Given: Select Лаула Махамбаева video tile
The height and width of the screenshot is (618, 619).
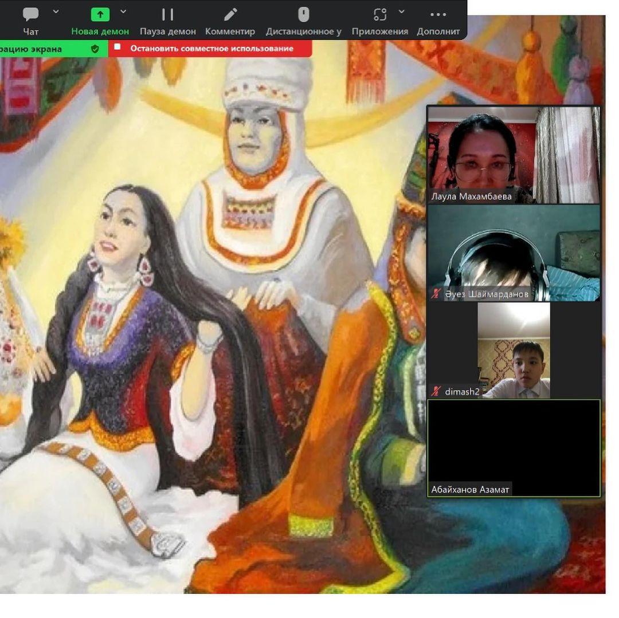Looking at the screenshot, I should (514, 155).
